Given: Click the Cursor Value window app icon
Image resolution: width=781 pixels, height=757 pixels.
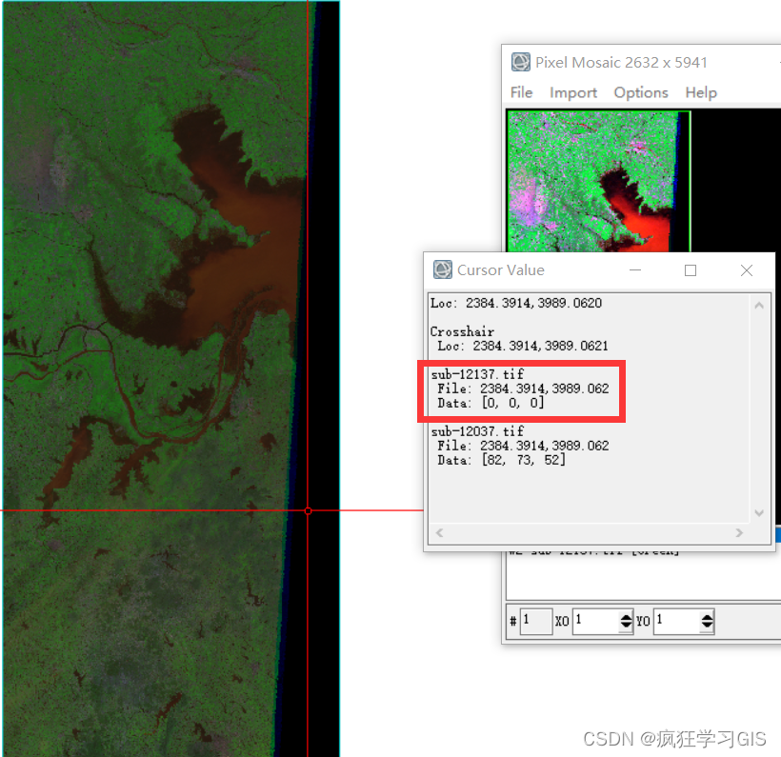Looking at the screenshot, I should [x=442, y=269].
